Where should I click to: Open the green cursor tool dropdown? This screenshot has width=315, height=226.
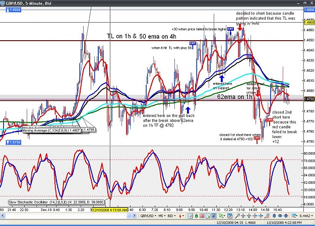[x=222, y=216]
